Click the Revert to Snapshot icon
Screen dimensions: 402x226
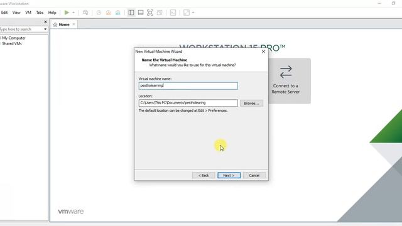(x=109, y=13)
